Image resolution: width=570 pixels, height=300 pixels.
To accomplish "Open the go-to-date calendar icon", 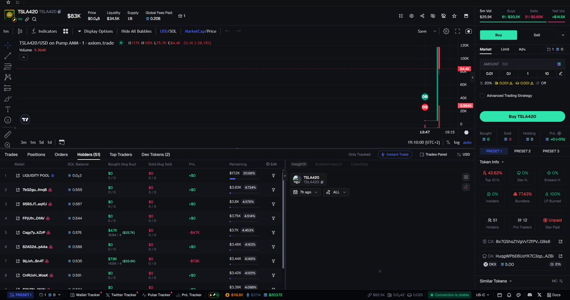I will (61, 142).
